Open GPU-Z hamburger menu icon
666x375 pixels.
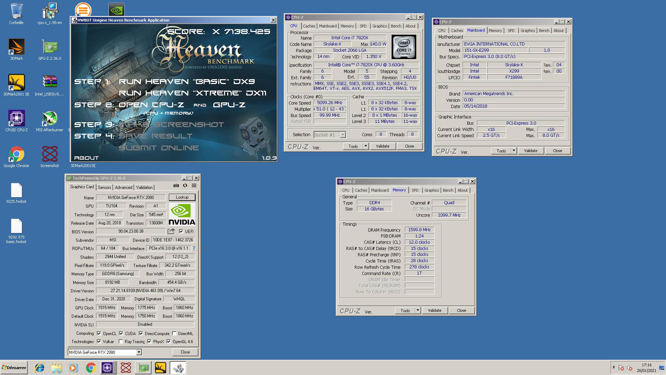click(194, 186)
